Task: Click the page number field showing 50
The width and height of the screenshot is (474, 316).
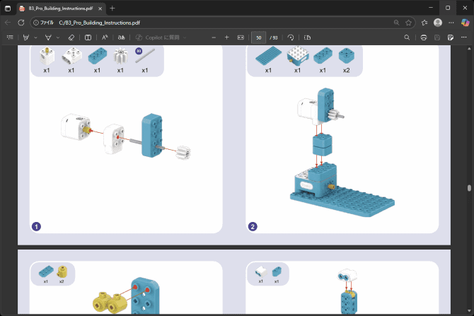Action: [x=259, y=37]
